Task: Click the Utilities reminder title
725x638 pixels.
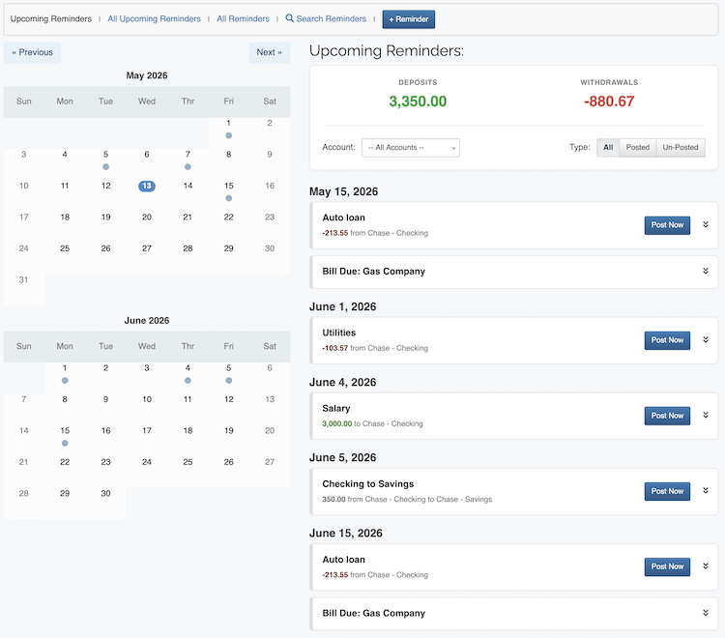Action: coord(339,333)
